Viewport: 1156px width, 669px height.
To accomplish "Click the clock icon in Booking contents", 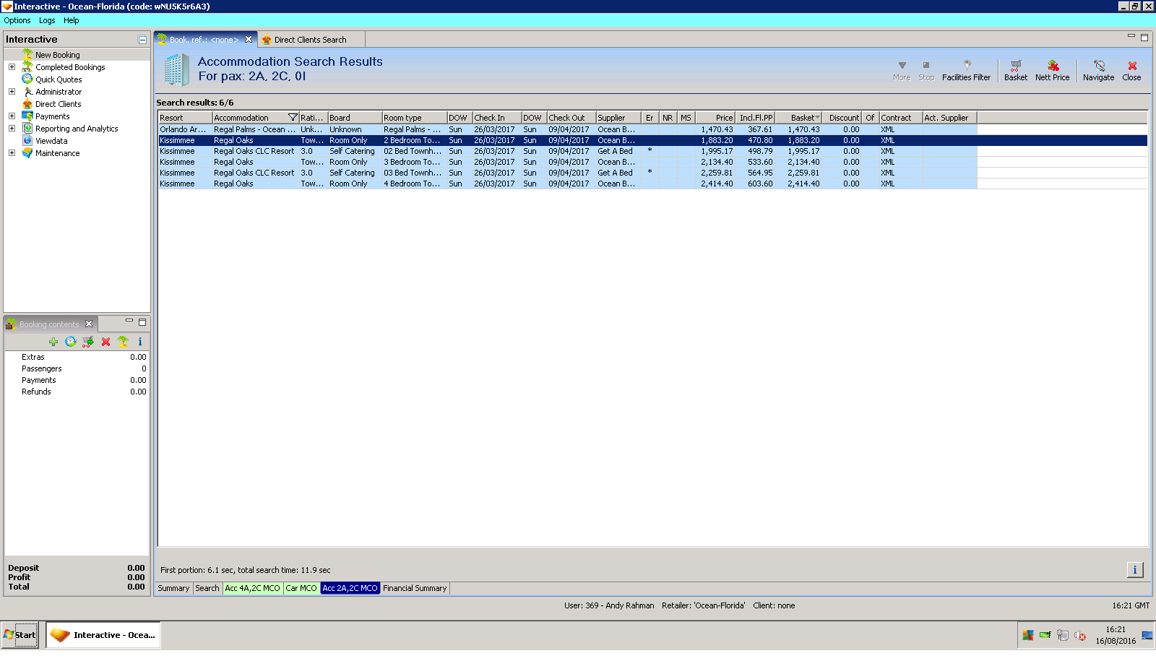I will (70, 342).
